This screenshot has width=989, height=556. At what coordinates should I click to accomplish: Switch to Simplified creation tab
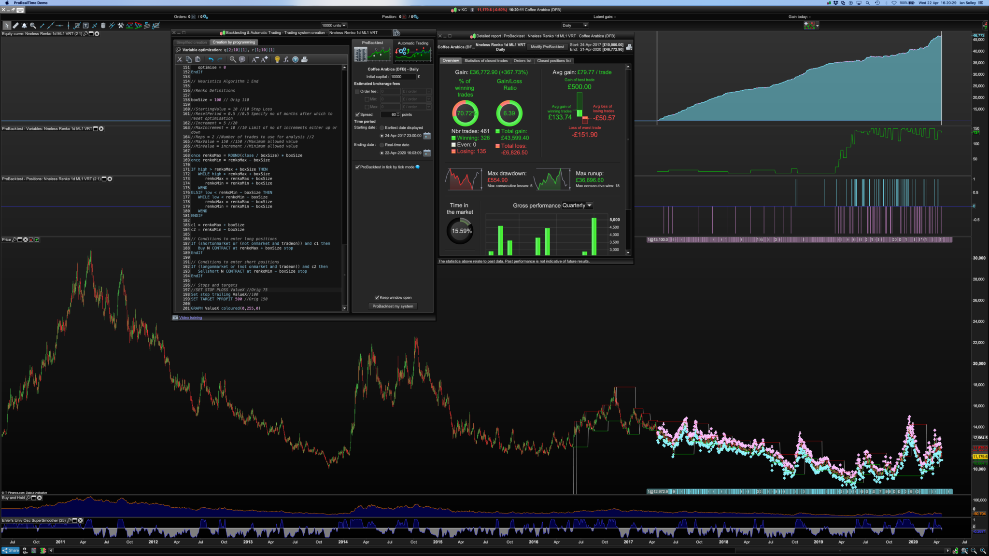pos(192,42)
